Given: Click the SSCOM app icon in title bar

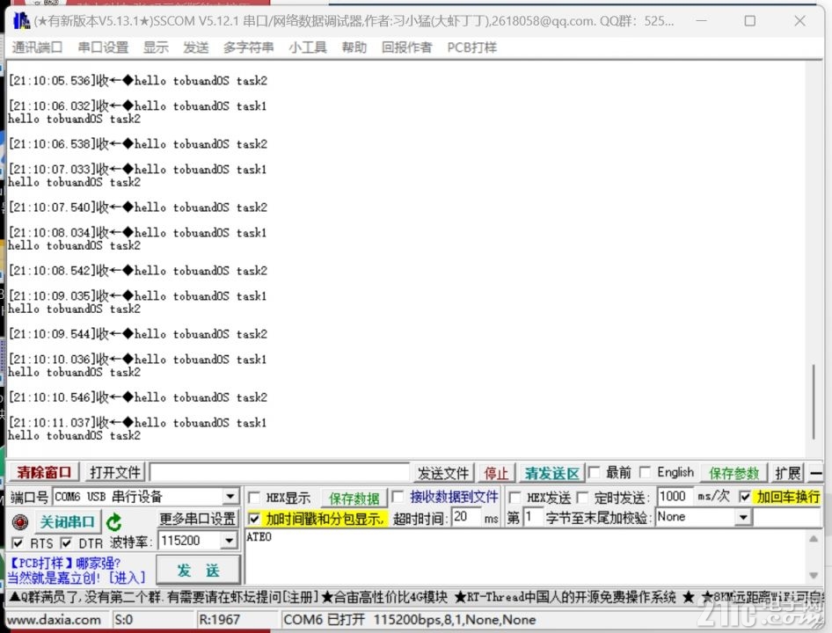Looking at the screenshot, I should (21, 21).
